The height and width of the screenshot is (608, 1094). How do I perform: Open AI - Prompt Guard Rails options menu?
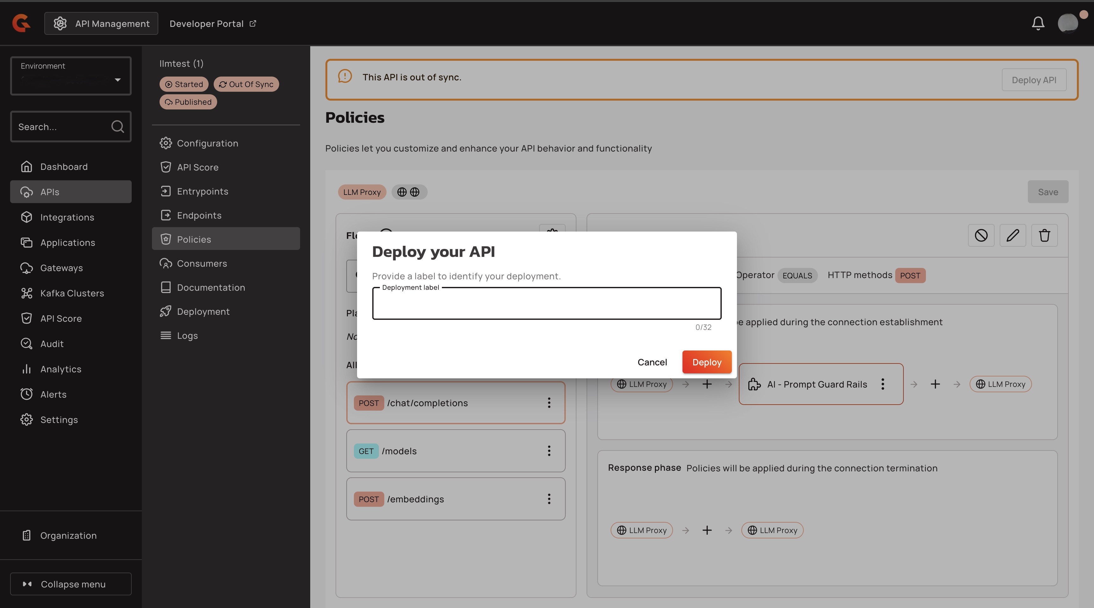883,384
